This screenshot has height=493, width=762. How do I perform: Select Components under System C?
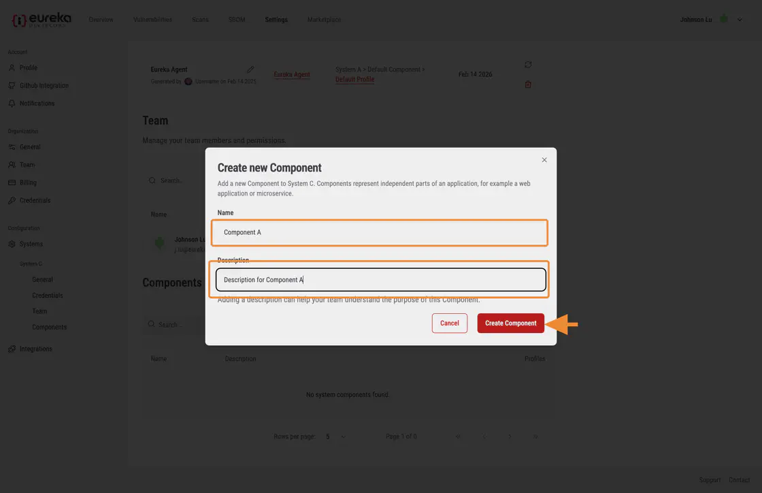pos(49,328)
